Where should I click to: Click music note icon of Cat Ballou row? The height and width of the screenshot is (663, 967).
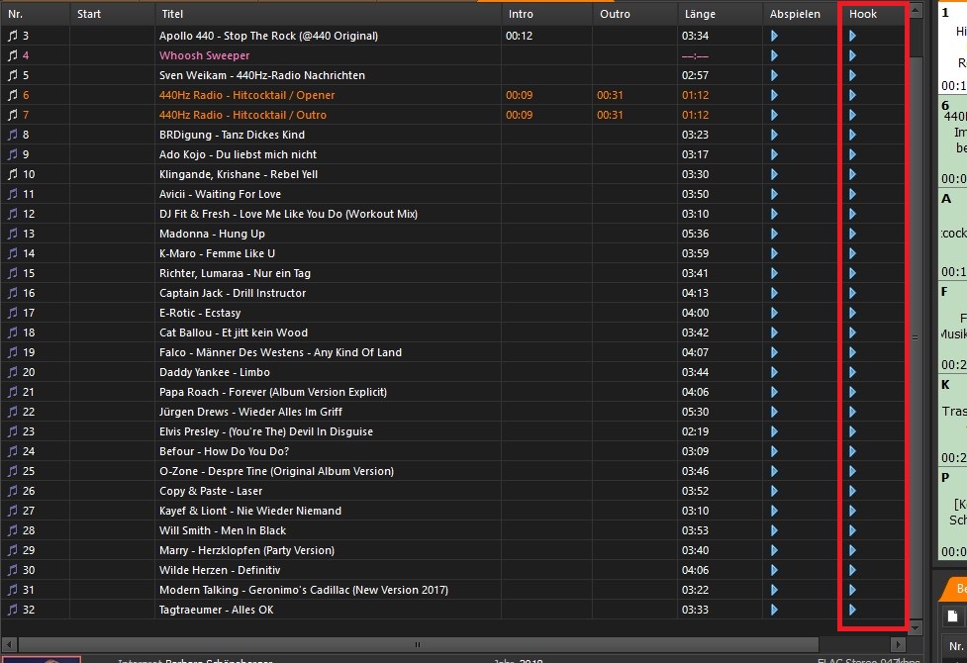(12, 332)
